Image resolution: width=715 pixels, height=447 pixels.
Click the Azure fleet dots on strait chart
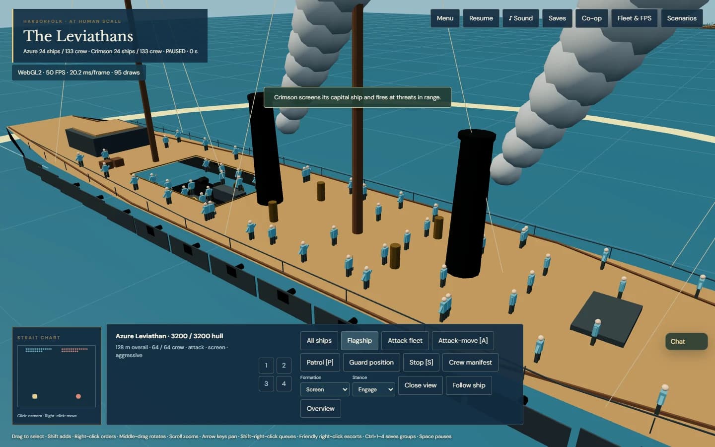pyautogui.click(x=38, y=350)
